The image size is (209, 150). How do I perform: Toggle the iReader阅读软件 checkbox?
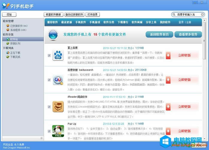49,106
